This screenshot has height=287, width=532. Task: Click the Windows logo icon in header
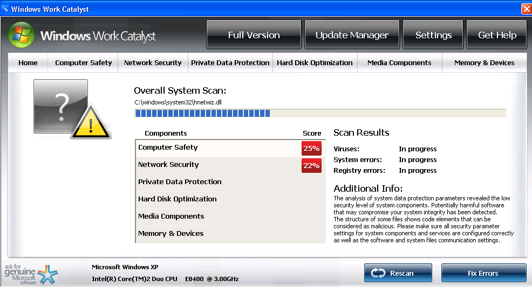pyautogui.click(x=22, y=36)
